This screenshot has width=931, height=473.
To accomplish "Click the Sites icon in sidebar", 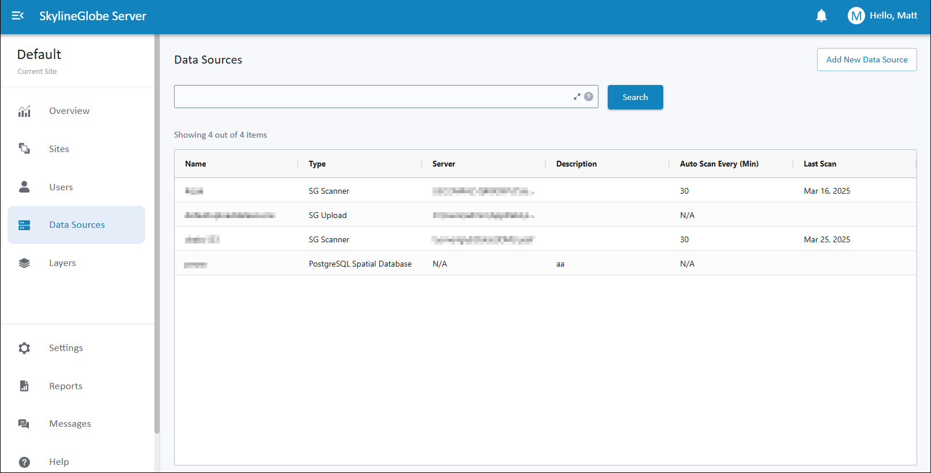I will coord(24,149).
